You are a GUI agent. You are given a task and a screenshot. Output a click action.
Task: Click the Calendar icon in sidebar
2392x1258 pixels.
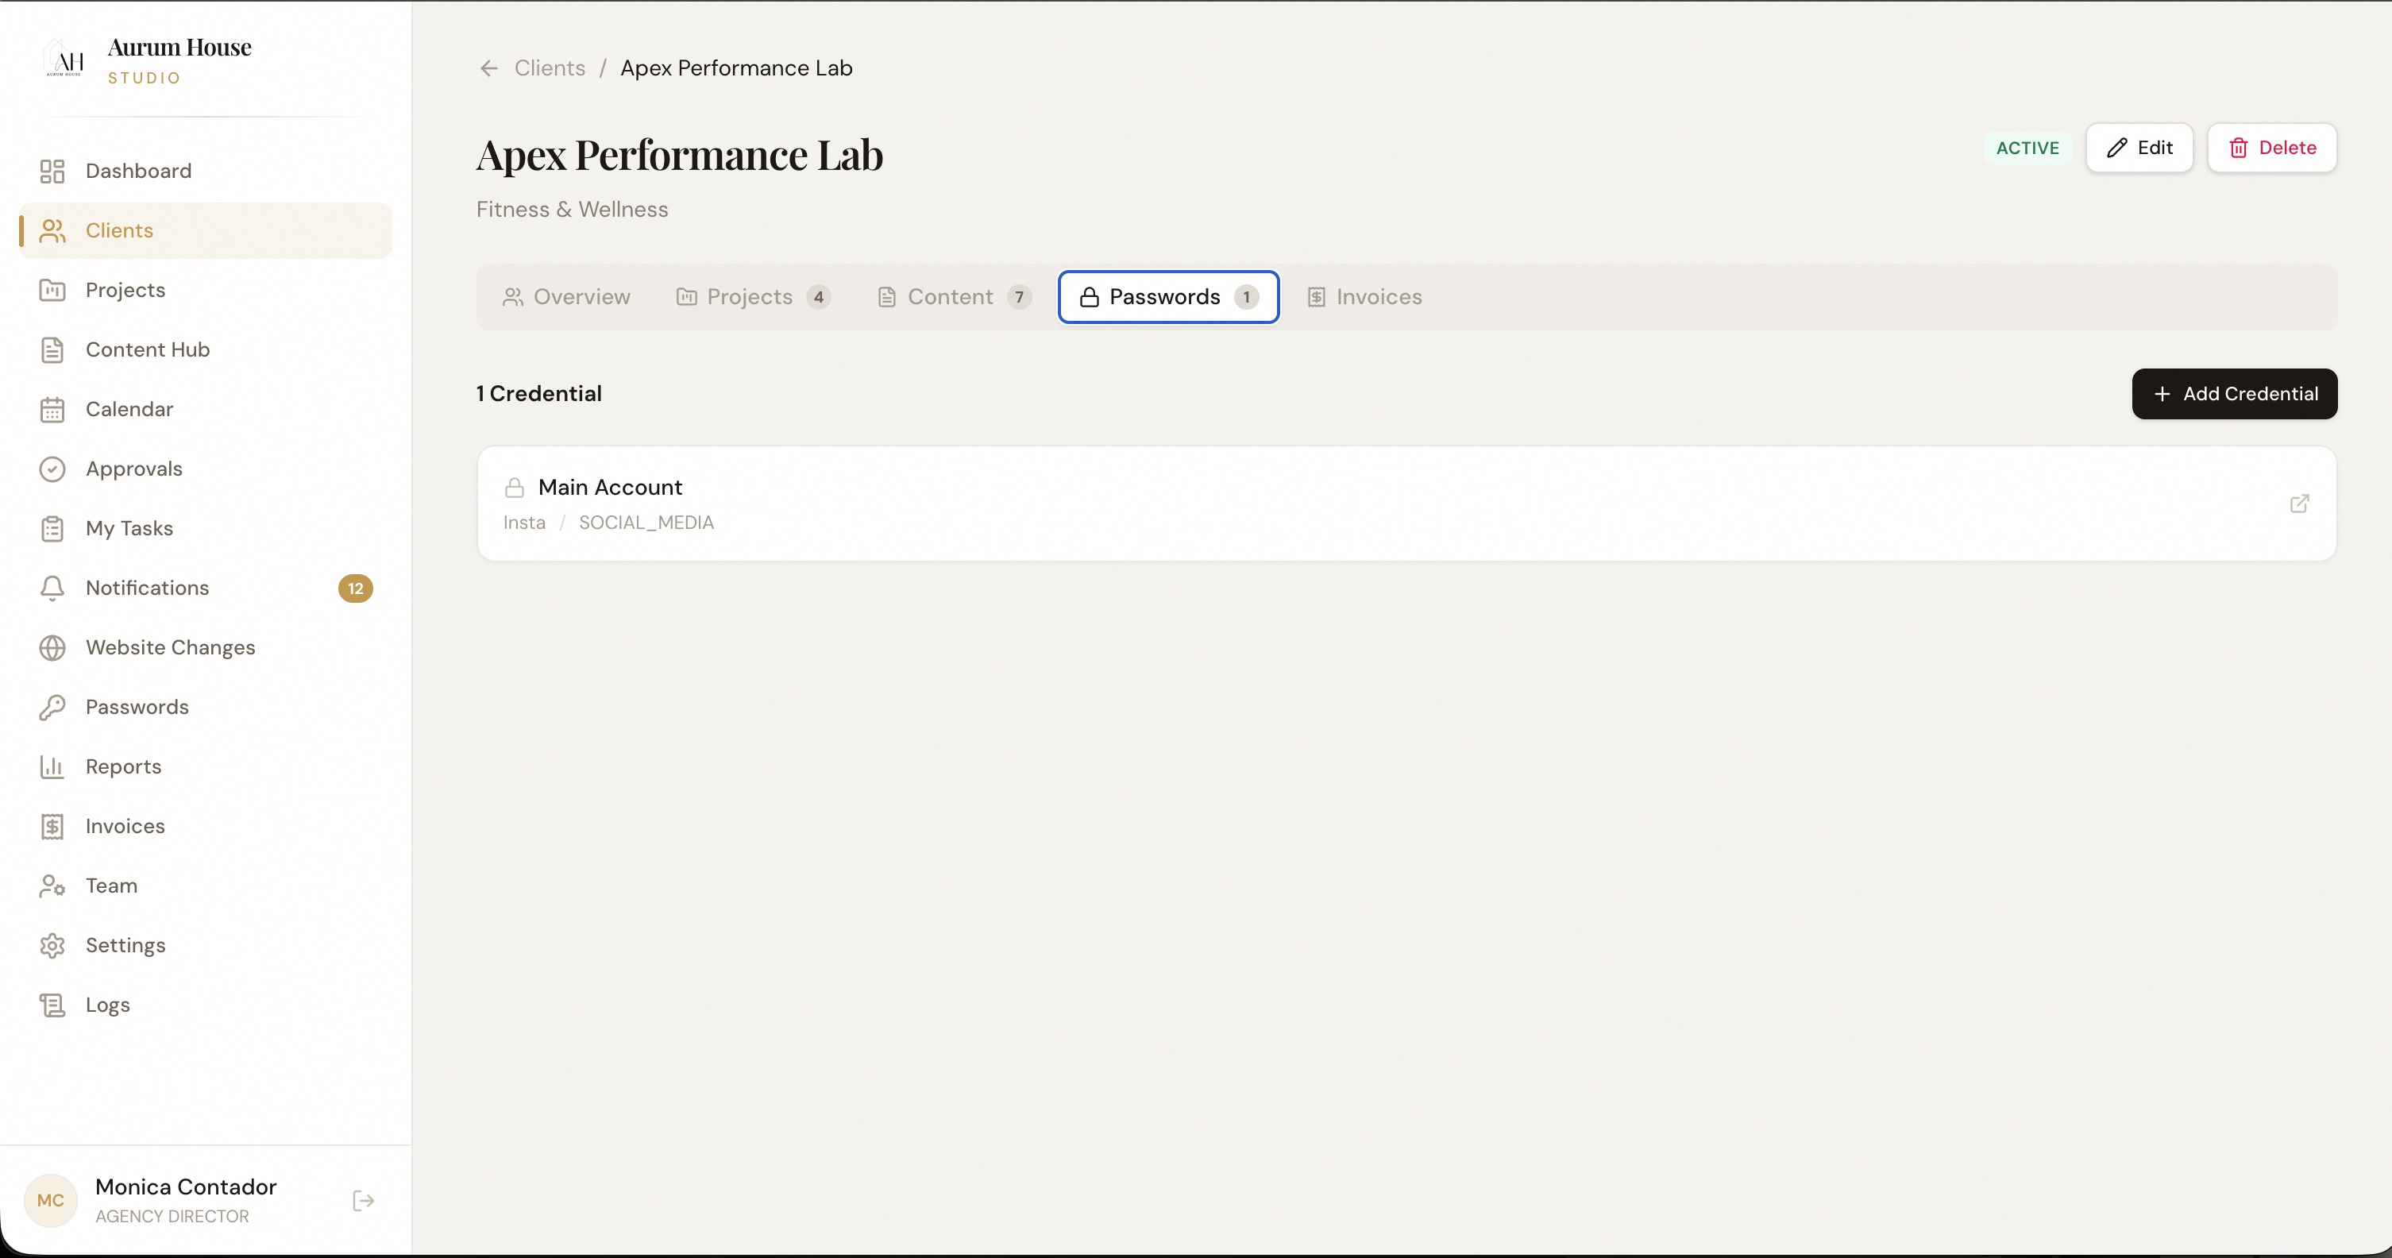[x=53, y=410]
